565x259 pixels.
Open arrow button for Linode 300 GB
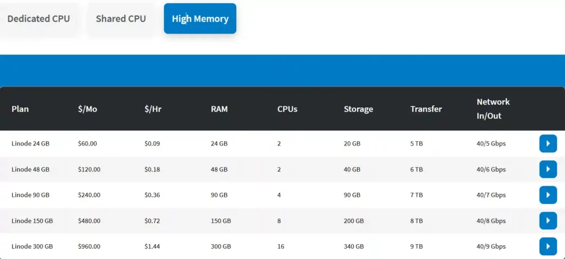[x=548, y=246]
